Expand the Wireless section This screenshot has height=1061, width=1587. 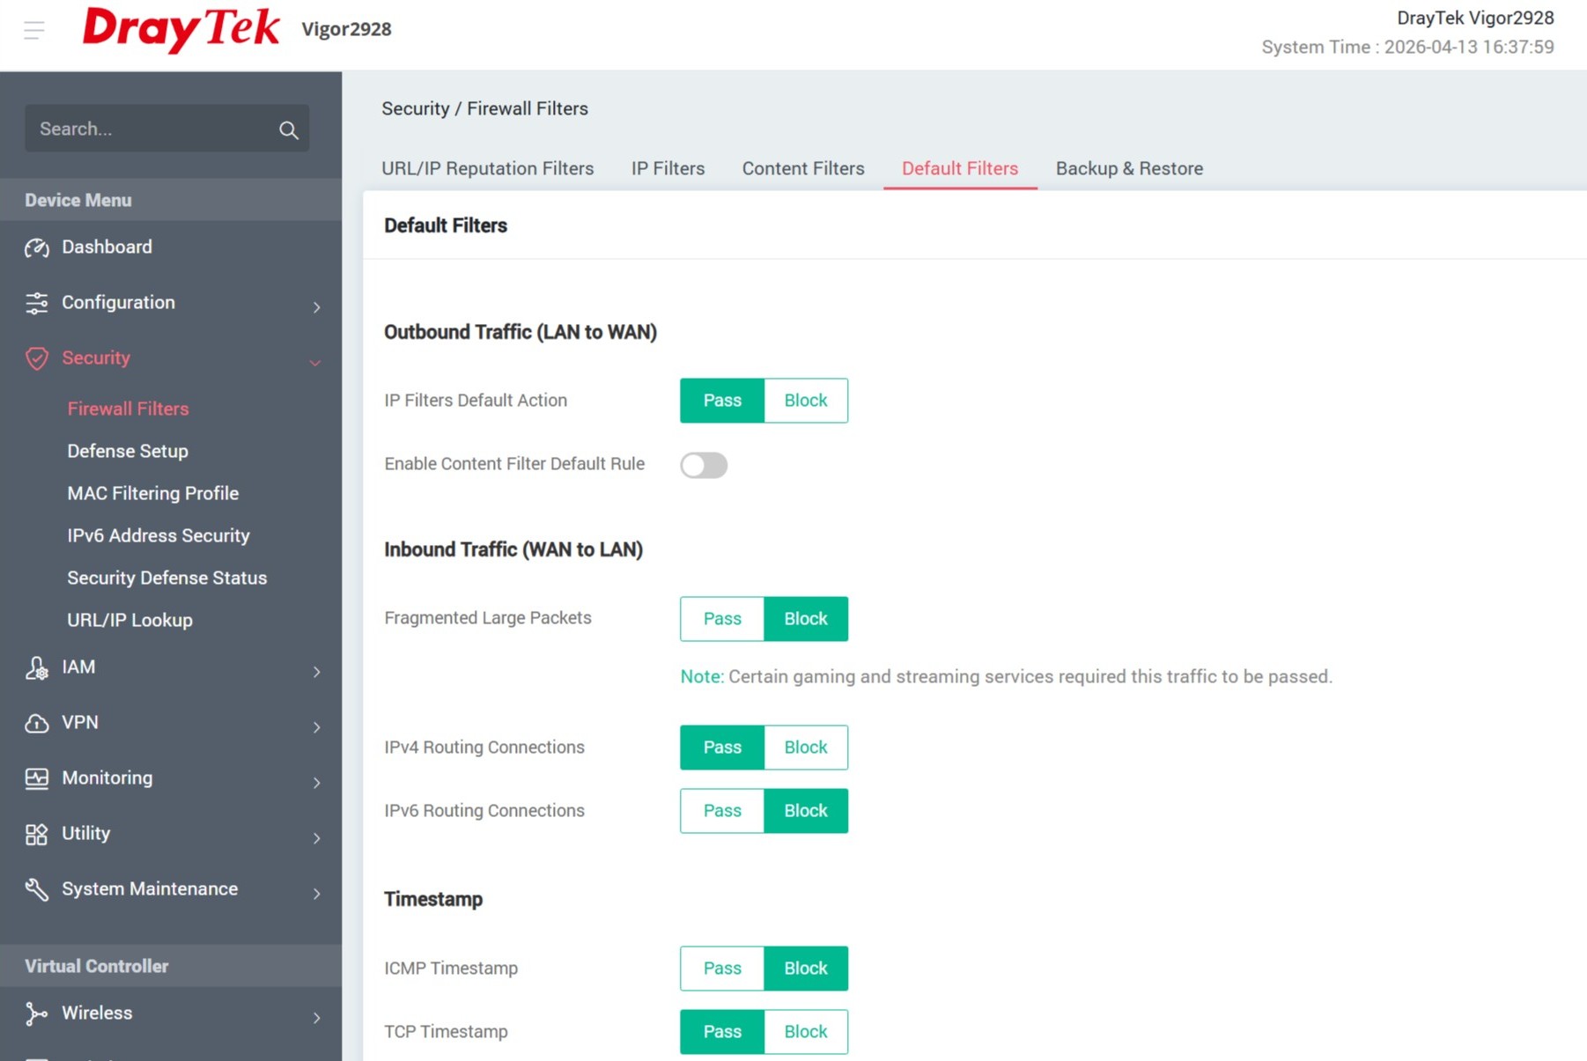[97, 1013]
